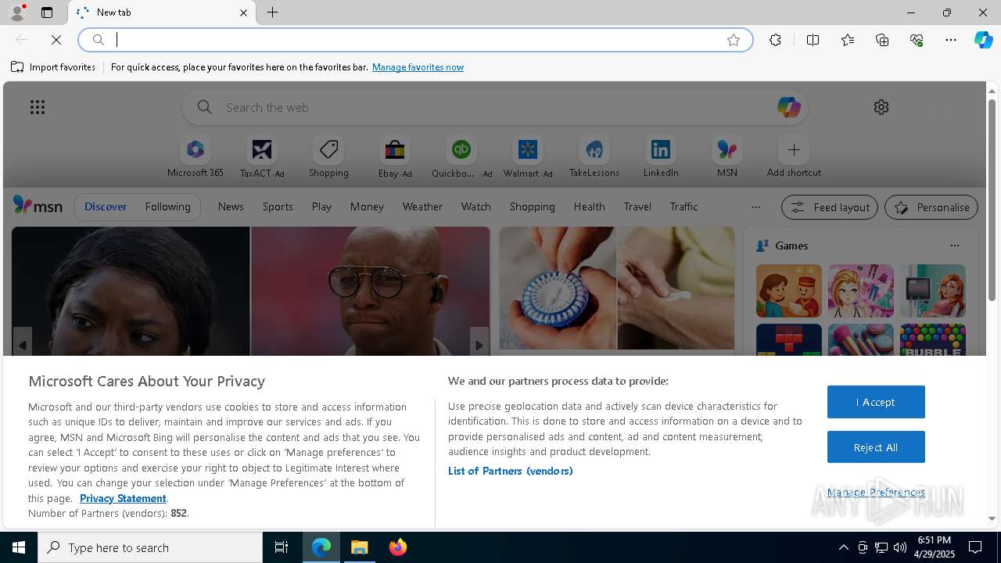Open the hotel bellhop game thumbnail
The height and width of the screenshot is (563, 1001).
point(789,291)
